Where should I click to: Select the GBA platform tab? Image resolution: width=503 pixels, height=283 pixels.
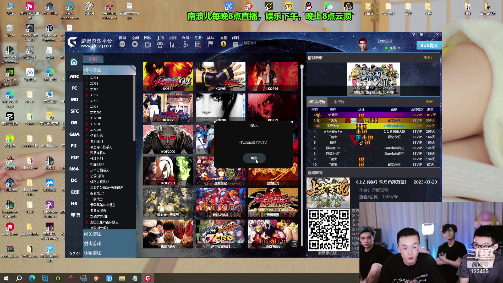click(x=74, y=134)
